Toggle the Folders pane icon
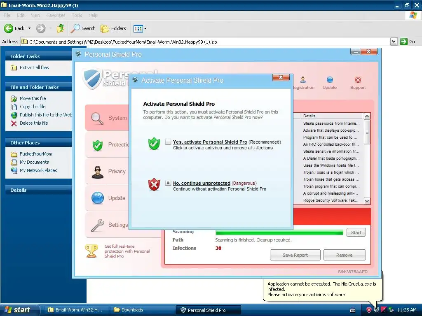Image resolution: width=422 pixels, height=316 pixels. (x=105, y=28)
